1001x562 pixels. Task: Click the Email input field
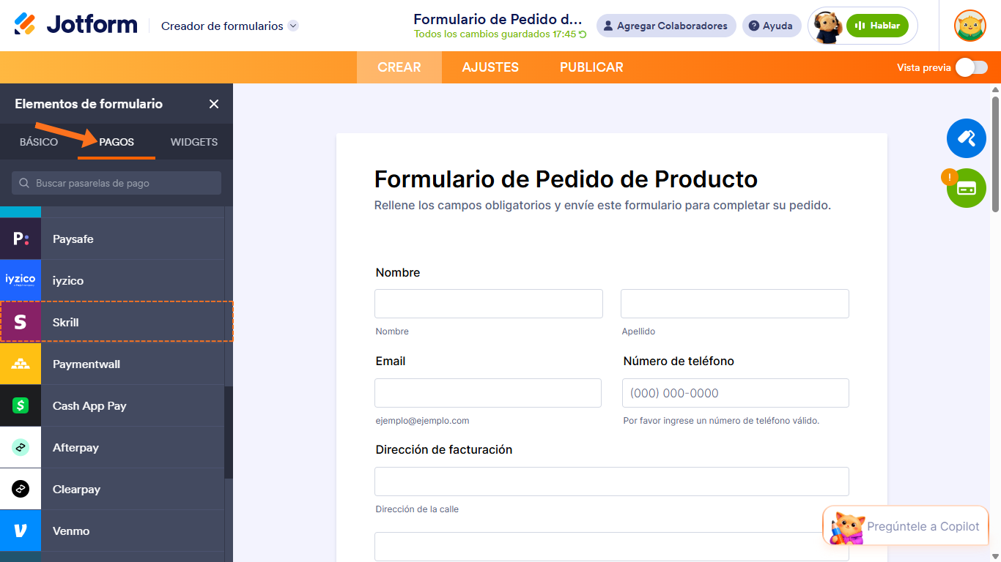click(x=488, y=393)
